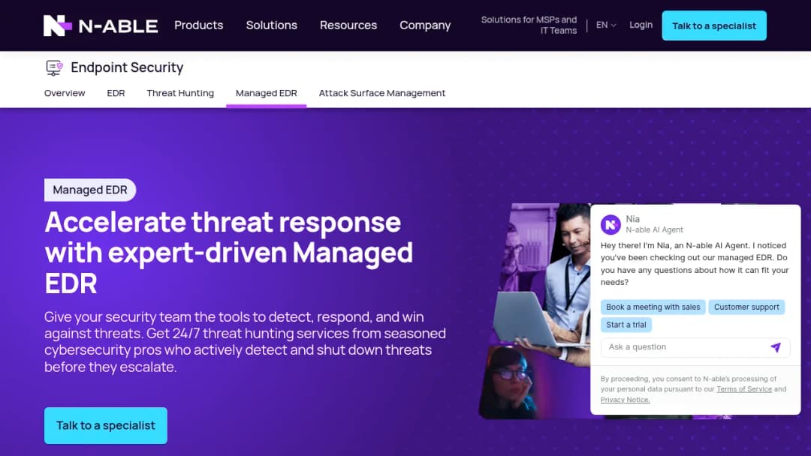Click the Customer support chat option

click(x=746, y=307)
